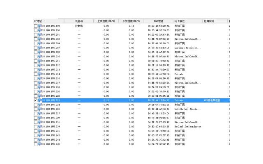Select the Private vendor cell in the .214 row
263x164 pixels.
point(179,74)
